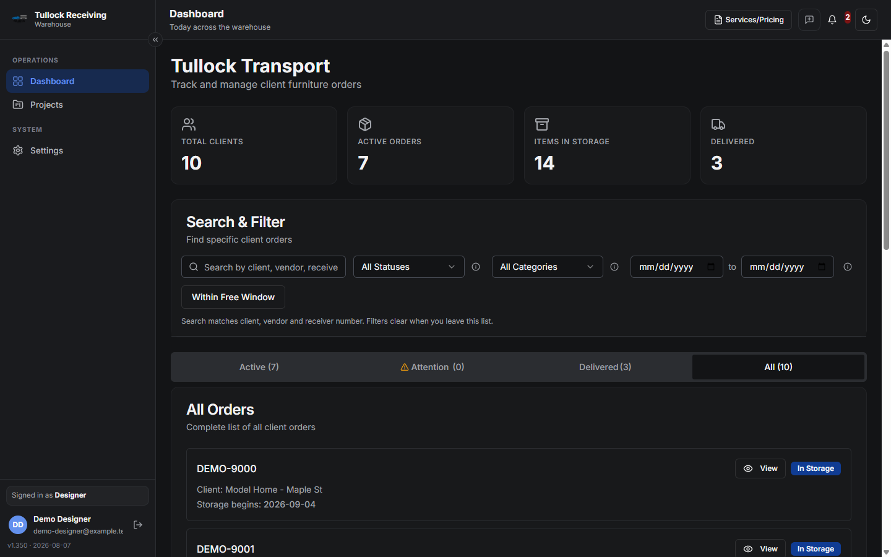Select the All (10) tab
The width and height of the screenshot is (891, 557).
tap(778, 367)
